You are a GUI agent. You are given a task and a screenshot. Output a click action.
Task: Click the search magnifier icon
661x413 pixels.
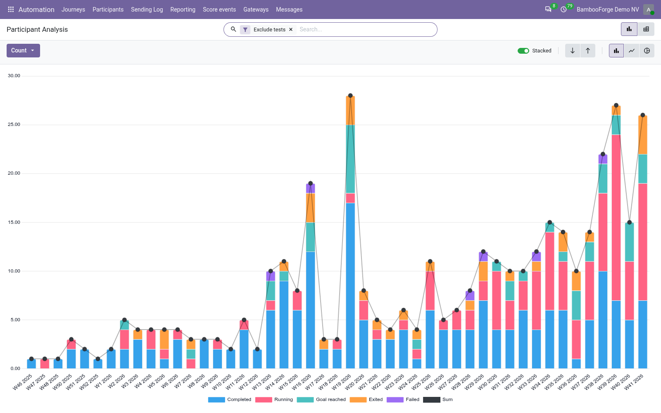[x=233, y=29]
